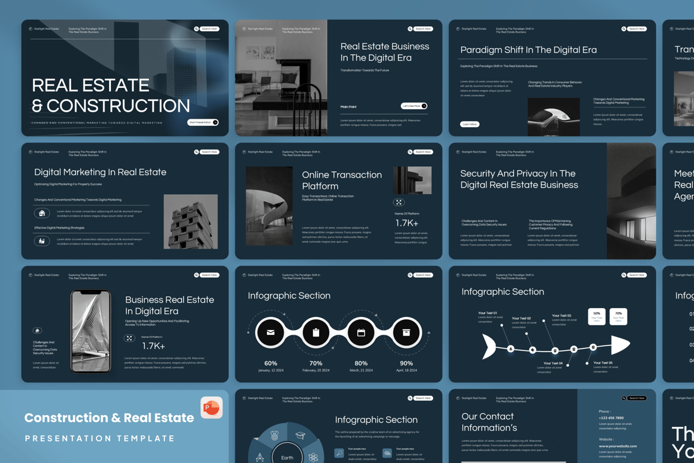This screenshot has width=694, height=463.
Task: Click the calendar icon above 80%
Action: [361, 332]
